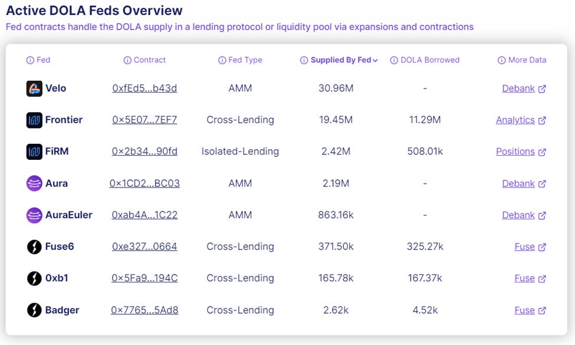The width and height of the screenshot is (575, 345).
Task: Click the info icon beside Contract header
Action: click(x=127, y=60)
